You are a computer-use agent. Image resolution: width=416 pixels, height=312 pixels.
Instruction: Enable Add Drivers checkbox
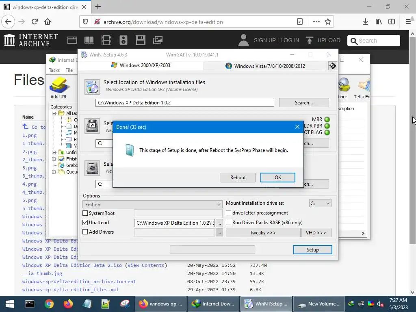click(85, 232)
